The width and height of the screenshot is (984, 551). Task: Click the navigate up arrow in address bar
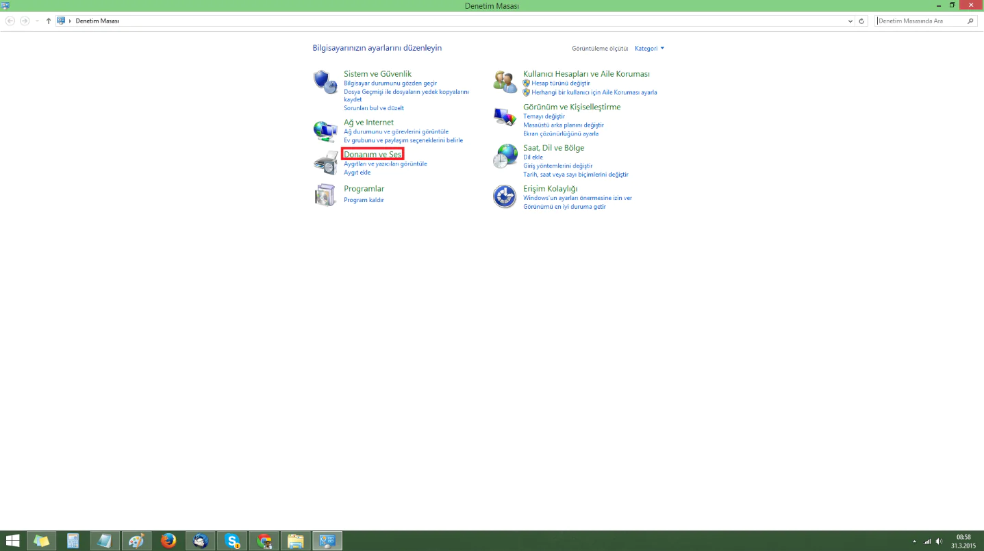47,21
